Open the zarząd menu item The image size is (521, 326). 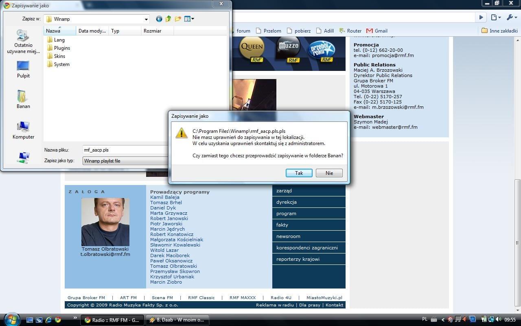click(309, 191)
